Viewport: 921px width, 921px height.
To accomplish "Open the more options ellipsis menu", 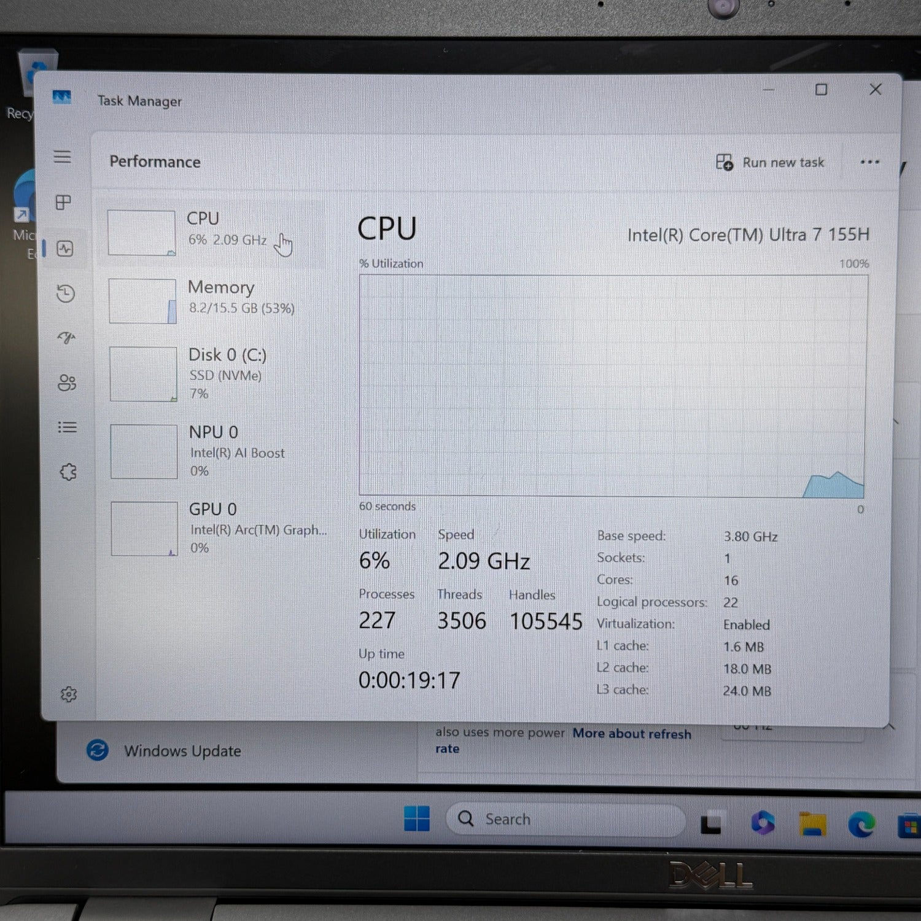I will click(x=870, y=161).
